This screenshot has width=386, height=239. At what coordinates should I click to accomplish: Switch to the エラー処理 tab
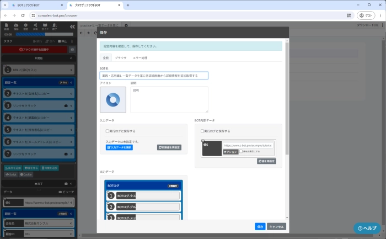tap(140, 58)
